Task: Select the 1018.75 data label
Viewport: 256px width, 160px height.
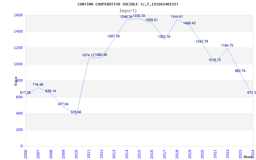Action: coord(214,60)
